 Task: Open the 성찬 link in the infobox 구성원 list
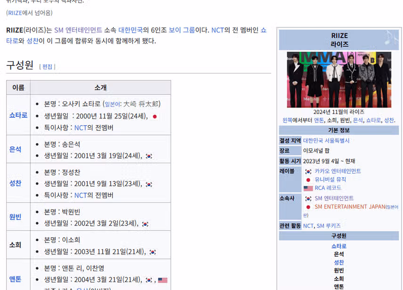click(x=339, y=263)
